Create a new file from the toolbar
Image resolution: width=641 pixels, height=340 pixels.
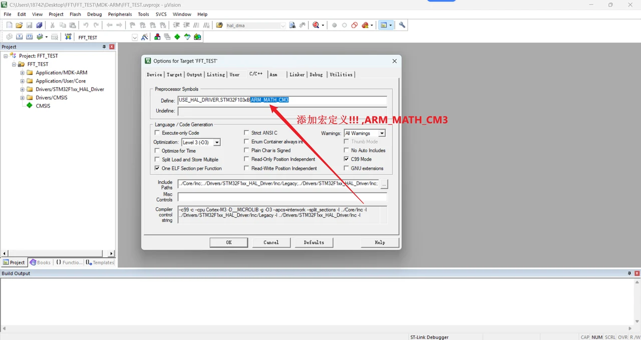(x=9, y=25)
